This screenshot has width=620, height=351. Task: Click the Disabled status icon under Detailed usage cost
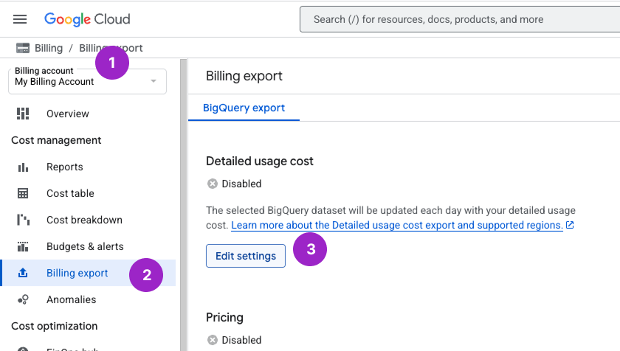213,184
